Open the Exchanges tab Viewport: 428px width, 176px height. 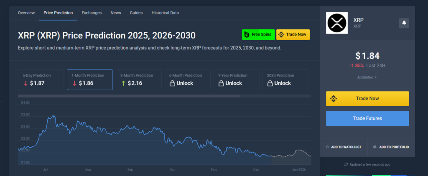click(x=92, y=13)
